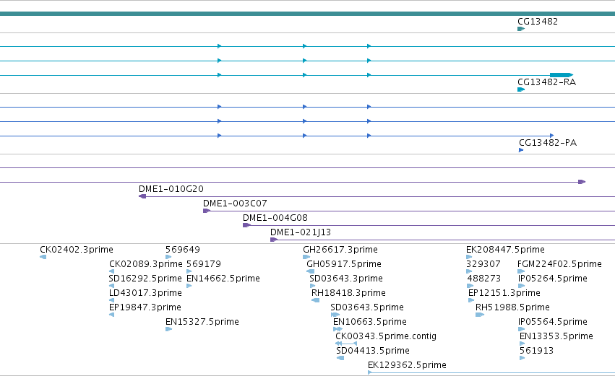The width and height of the screenshot is (615, 376).
Task: Select the RH18418.3prime EST label
Action: click(348, 293)
